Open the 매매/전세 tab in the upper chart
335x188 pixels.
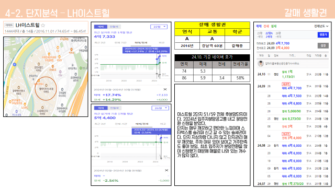click(141, 43)
